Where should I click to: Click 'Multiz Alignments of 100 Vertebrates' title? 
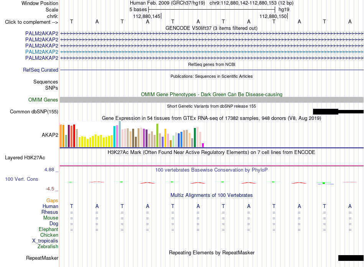(212, 195)
